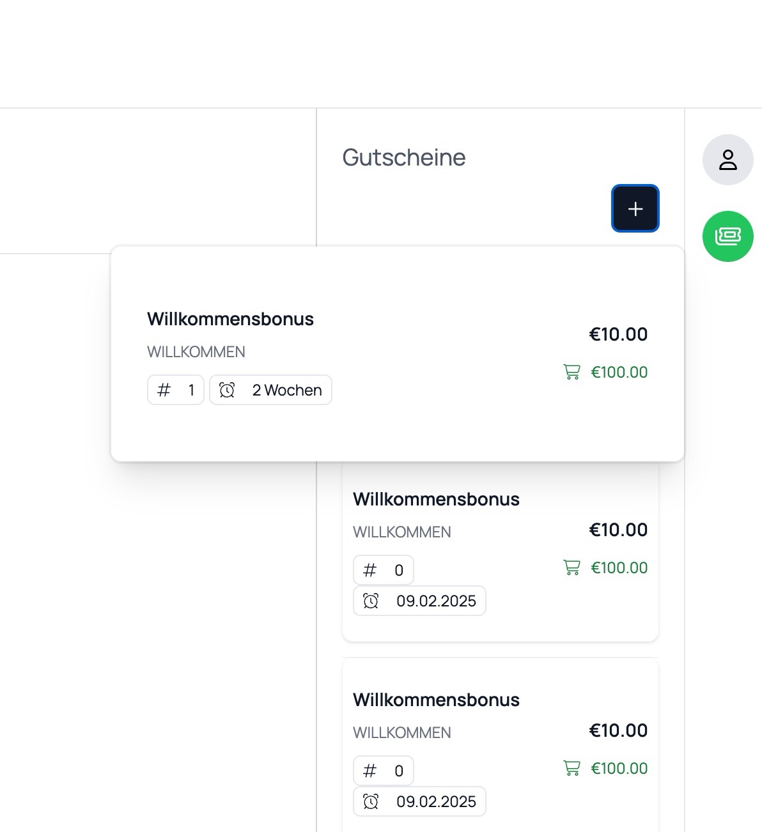This screenshot has height=832, width=762.
Task: Click hash icon in the middle voucher card
Action: tap(369, 570)
